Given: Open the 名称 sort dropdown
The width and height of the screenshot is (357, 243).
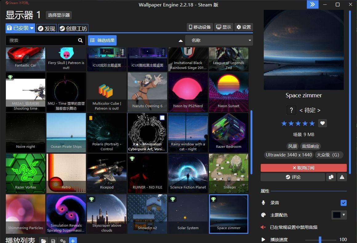Looking at the screenshot, I should pos(219,41).
